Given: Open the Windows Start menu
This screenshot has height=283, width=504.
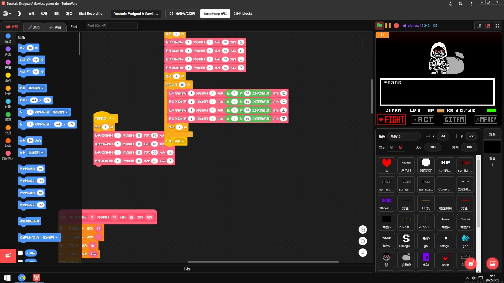Looking at the screenshot, I should [7, 278].
